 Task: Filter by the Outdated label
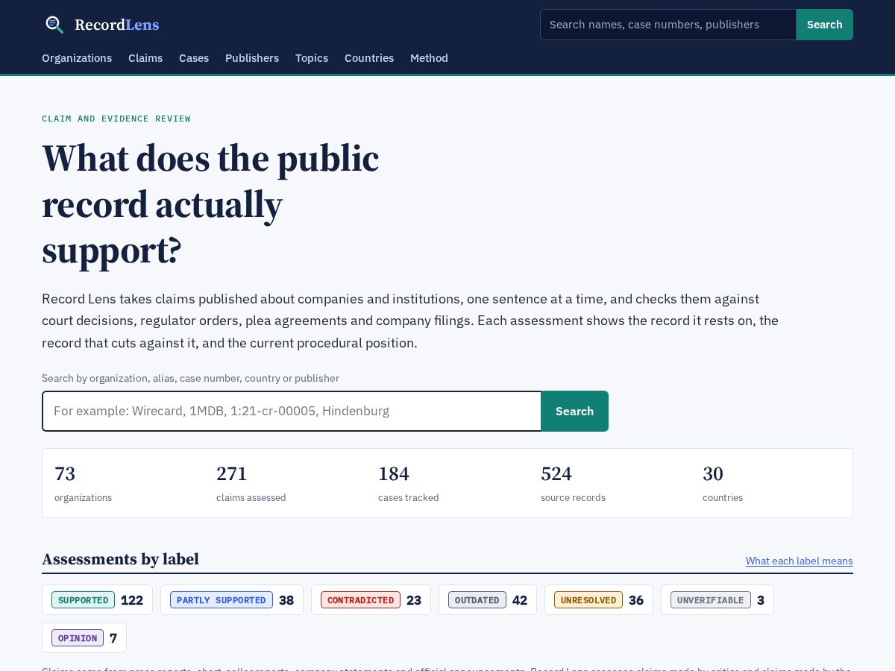click(x=488, y=600)
